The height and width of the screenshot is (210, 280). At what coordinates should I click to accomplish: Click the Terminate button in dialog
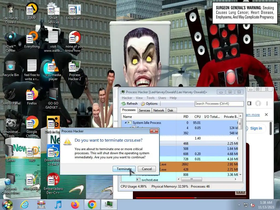click(124, 169)
